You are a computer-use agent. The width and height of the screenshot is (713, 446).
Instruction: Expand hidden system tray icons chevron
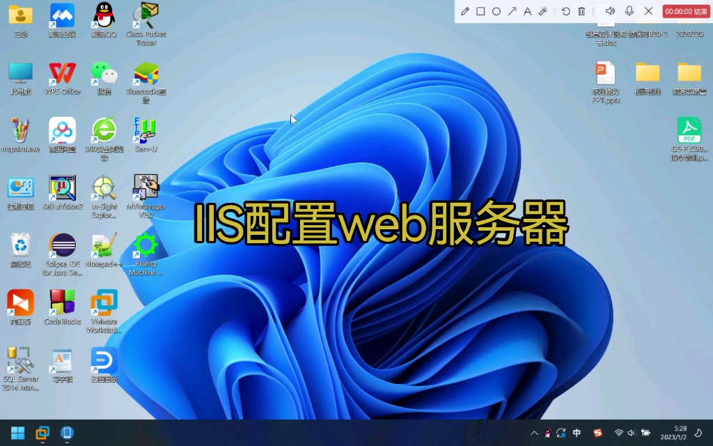tap(534, 433)
